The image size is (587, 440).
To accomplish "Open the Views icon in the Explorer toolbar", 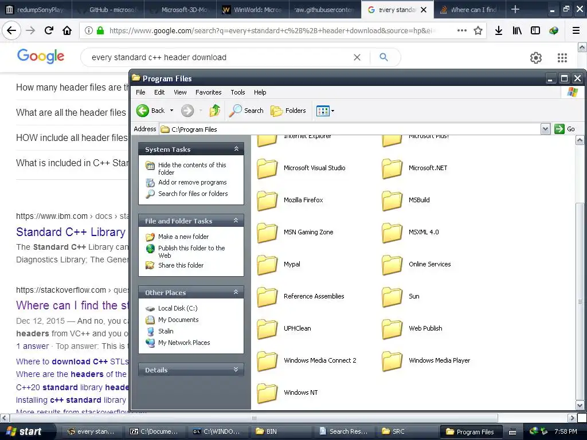I will [x=322, y=111].
